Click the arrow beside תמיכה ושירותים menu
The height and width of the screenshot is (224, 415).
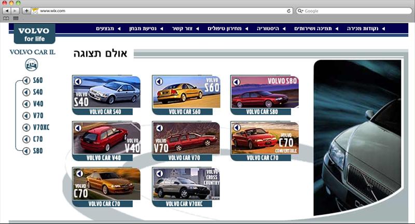(337, 29)
